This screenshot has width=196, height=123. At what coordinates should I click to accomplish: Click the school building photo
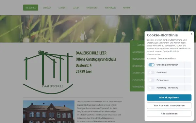pyautogui.click(x=49, y=112)
